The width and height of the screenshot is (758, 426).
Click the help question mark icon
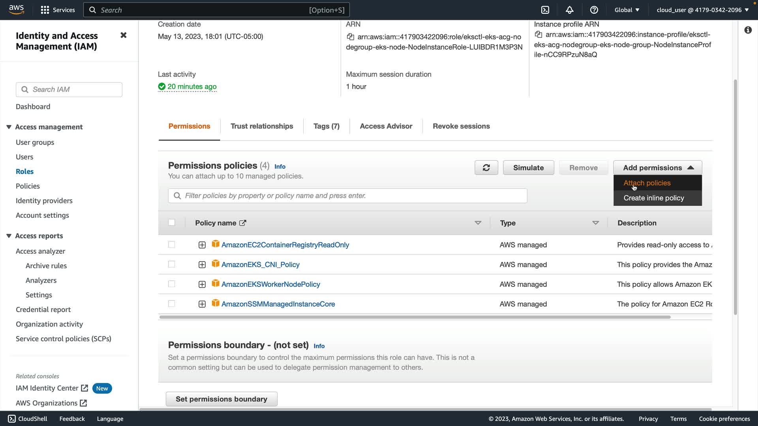click(594, 10)
